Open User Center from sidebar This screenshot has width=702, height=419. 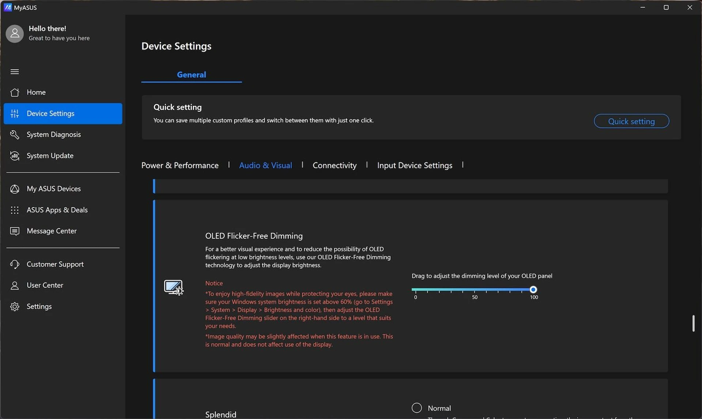(63, 286)
